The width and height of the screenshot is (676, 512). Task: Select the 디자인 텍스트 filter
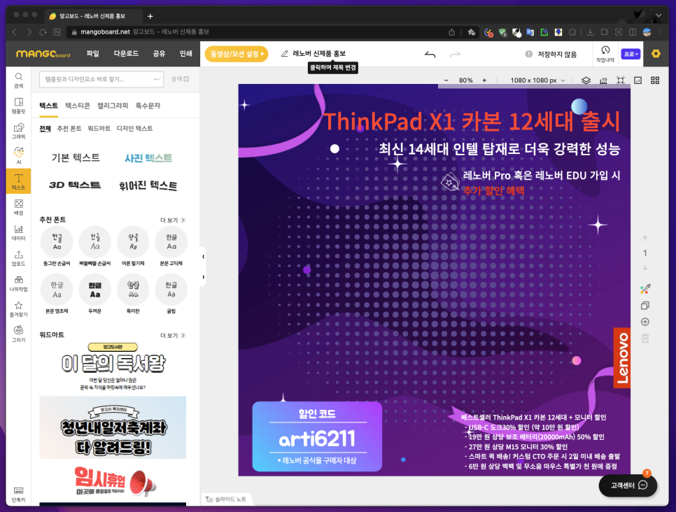click(134, 129)
